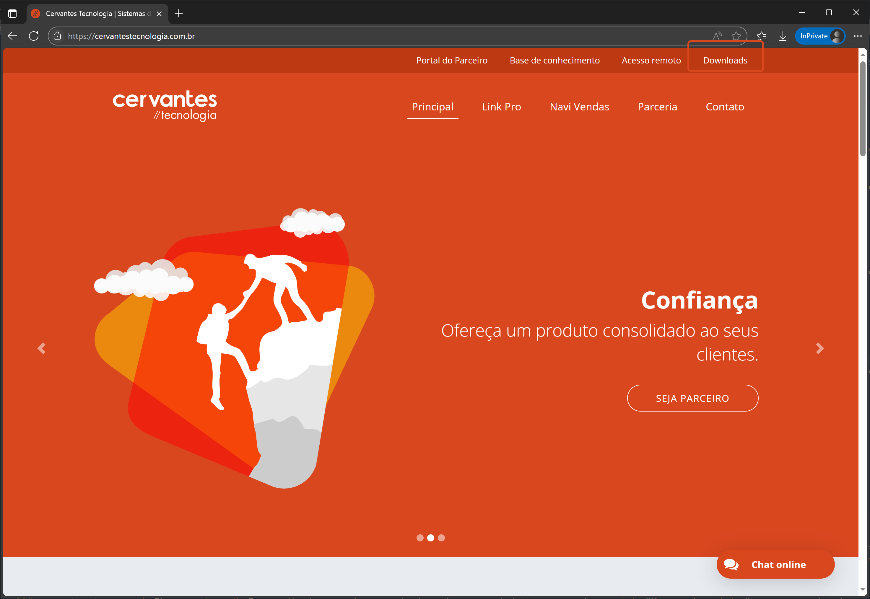Open the Link Pro menu item

point(501,107)
